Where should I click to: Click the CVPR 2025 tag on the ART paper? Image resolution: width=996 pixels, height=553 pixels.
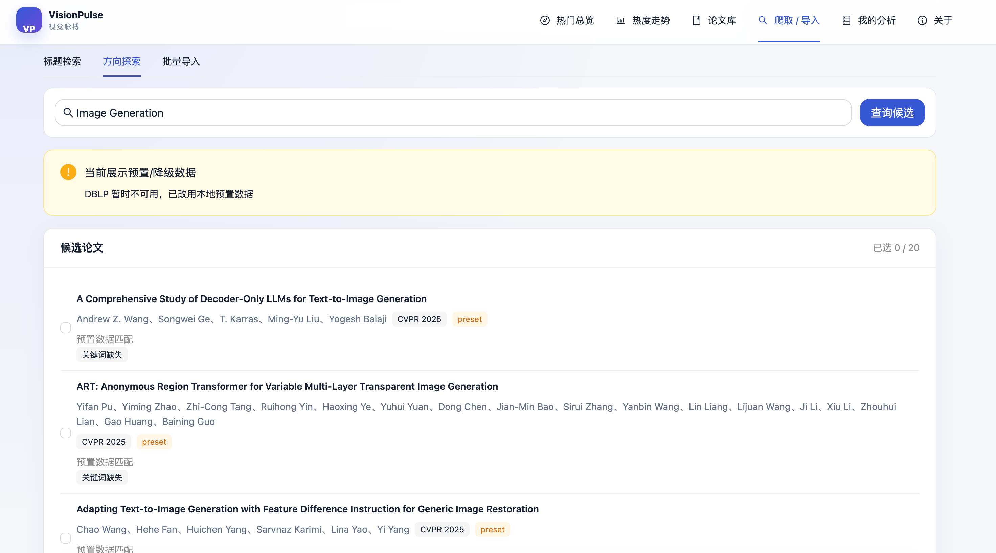pos(104,442)
